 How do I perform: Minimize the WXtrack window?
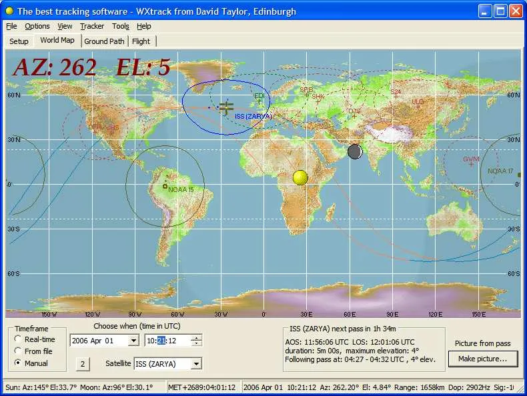[x=484, y=11]
